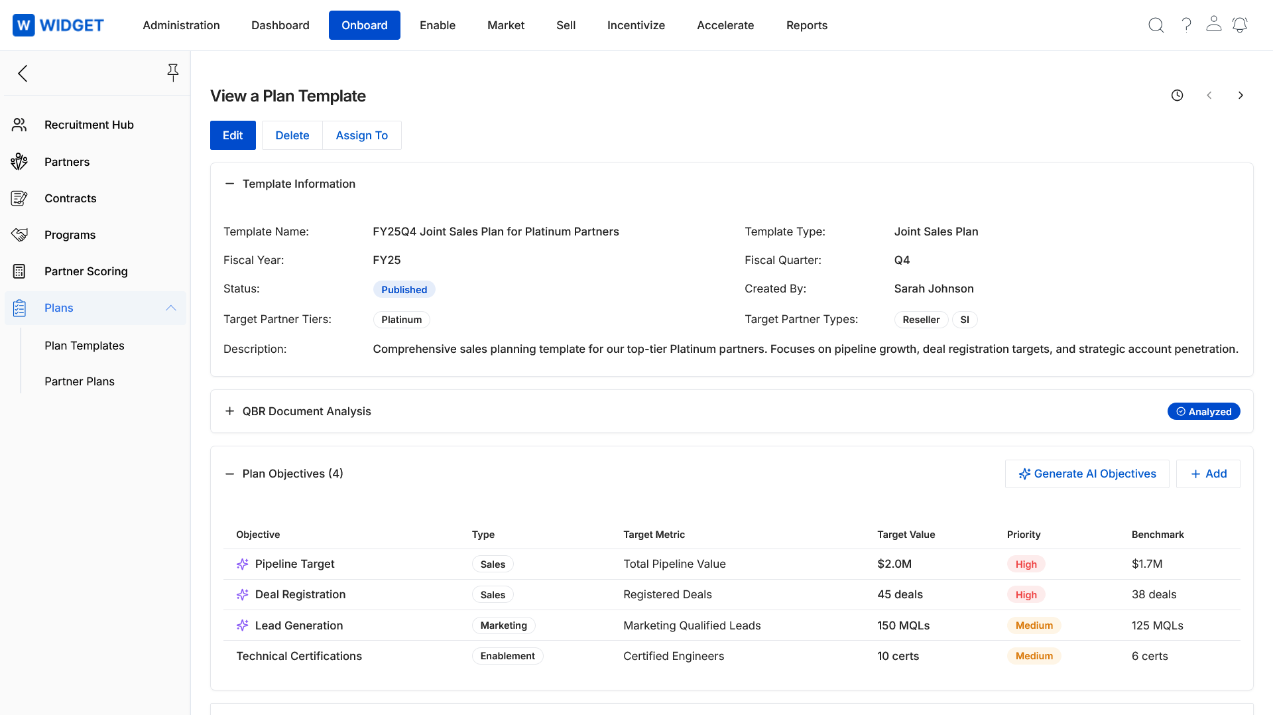1273x715 pixels.
Task: Open the Accelerate menu
Action: tap(725, 25)
